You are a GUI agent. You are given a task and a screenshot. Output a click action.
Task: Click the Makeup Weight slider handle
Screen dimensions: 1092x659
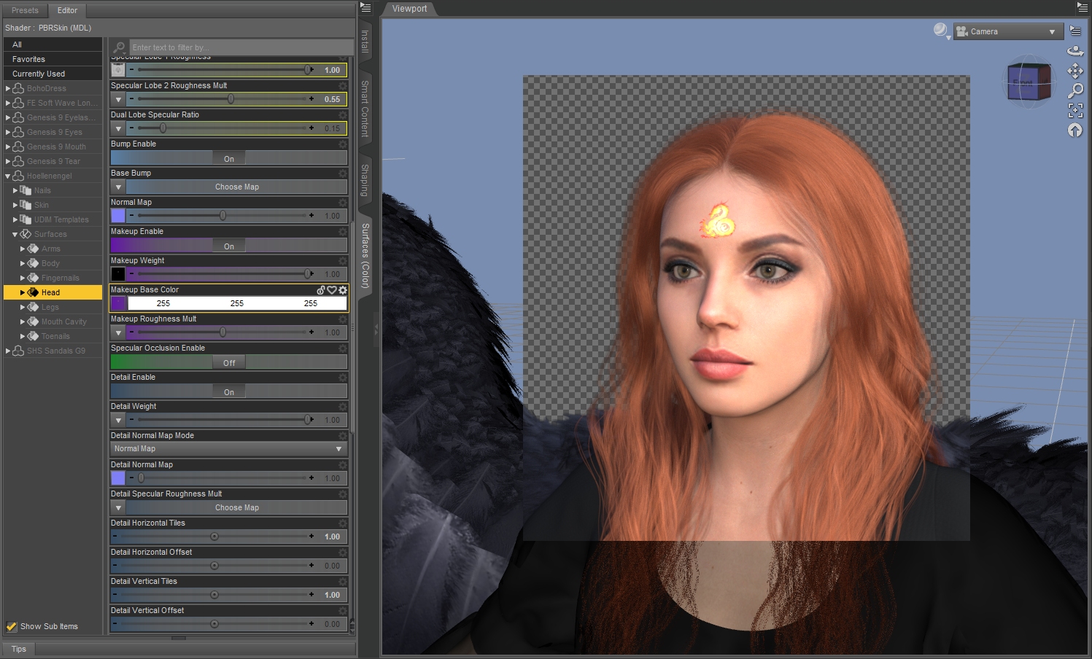pos(308,274)
